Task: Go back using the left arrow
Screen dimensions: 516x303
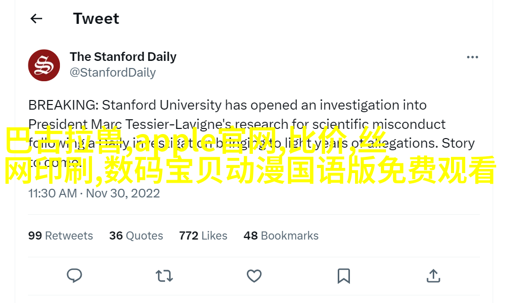Action: 36,18
